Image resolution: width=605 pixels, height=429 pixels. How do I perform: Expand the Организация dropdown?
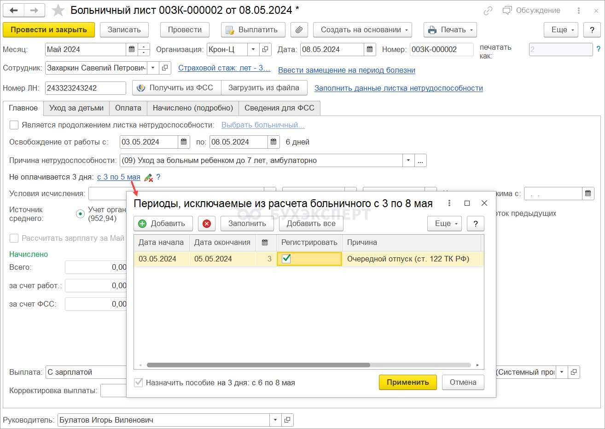pos(254,49)
